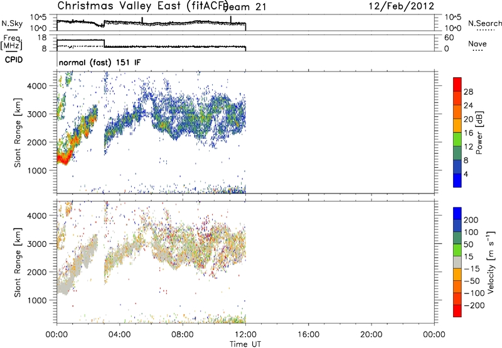The width and height of the screenshot is (502, 348).
Task: Click the 'normal (fast) 151 IF' mode text
Action: tap(100, 62)
